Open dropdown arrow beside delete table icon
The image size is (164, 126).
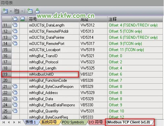coord(22,11)
